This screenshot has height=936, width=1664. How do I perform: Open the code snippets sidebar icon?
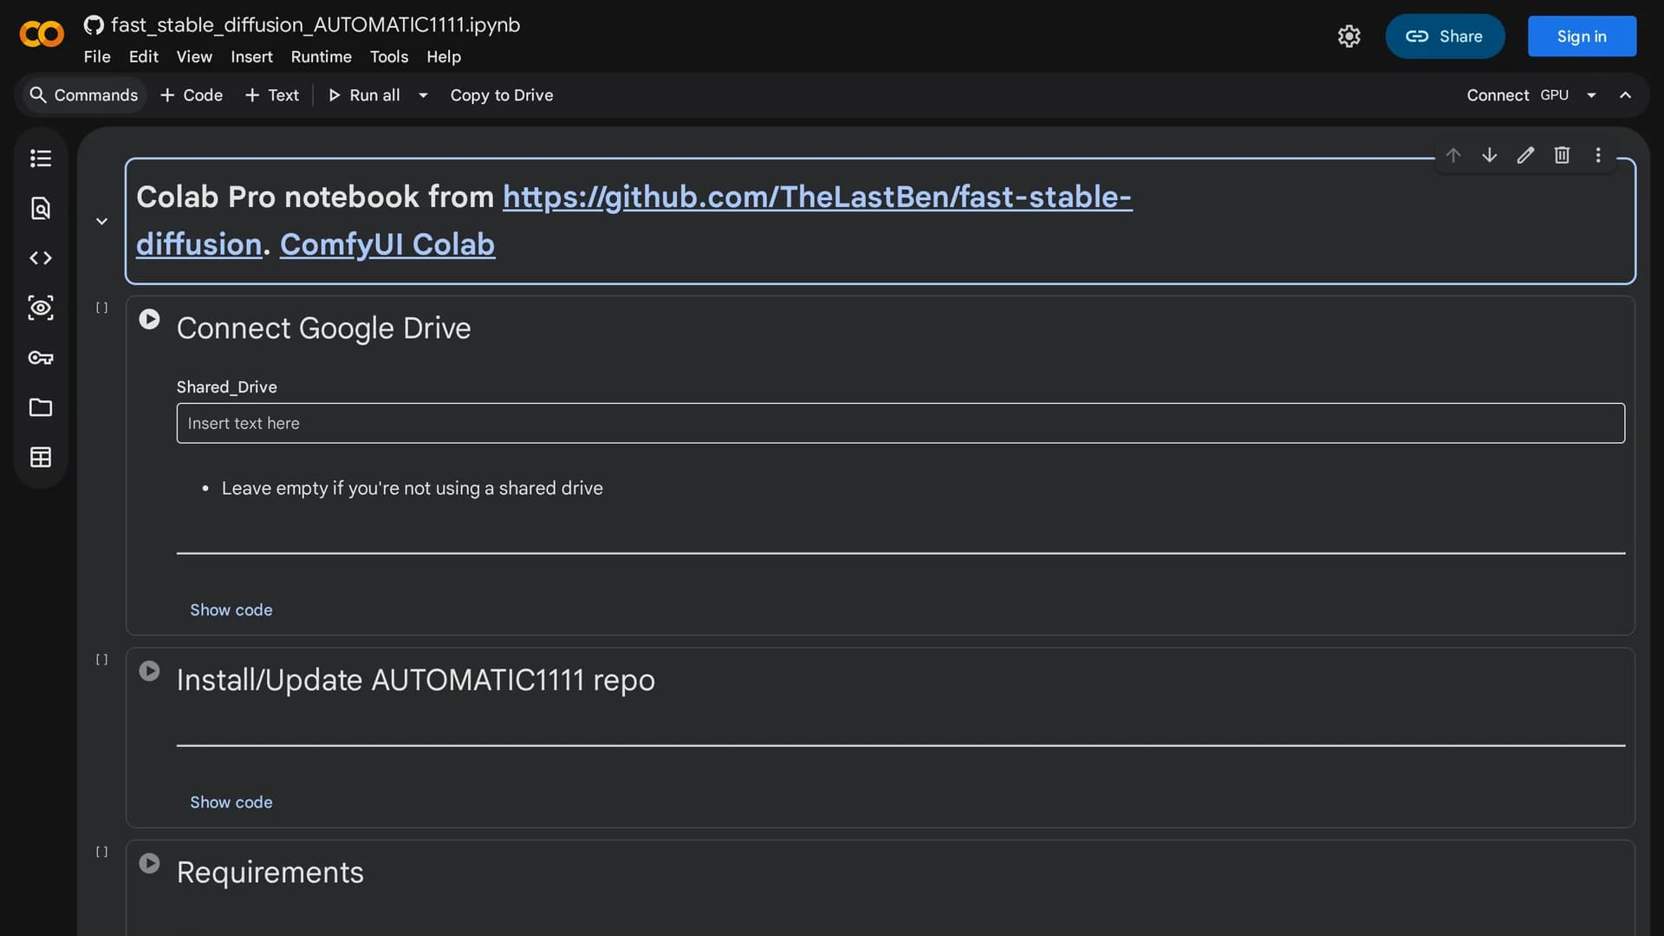point(41,258)
